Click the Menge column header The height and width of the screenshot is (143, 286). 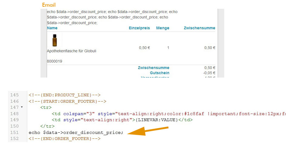(x=163, y=28)
